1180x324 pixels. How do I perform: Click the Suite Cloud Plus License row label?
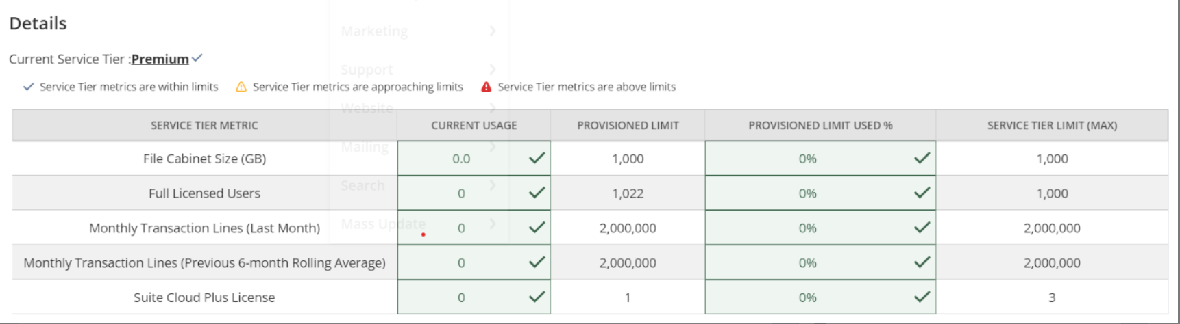[x=204, y=297]
